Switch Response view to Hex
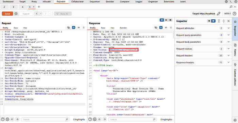 point(113,28)
